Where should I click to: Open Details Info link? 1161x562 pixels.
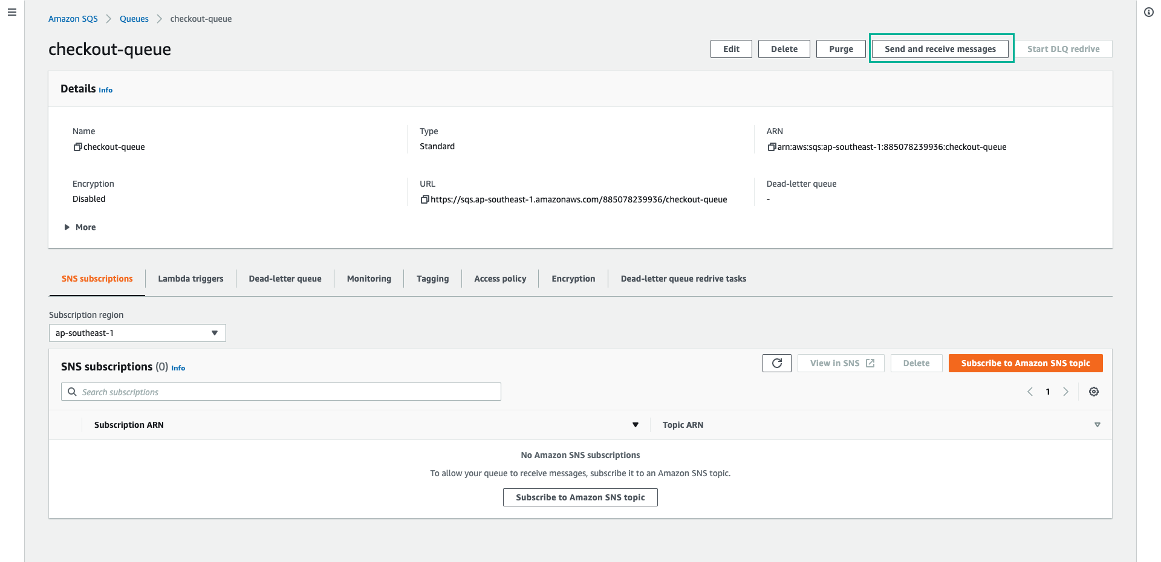pos(106,90)
